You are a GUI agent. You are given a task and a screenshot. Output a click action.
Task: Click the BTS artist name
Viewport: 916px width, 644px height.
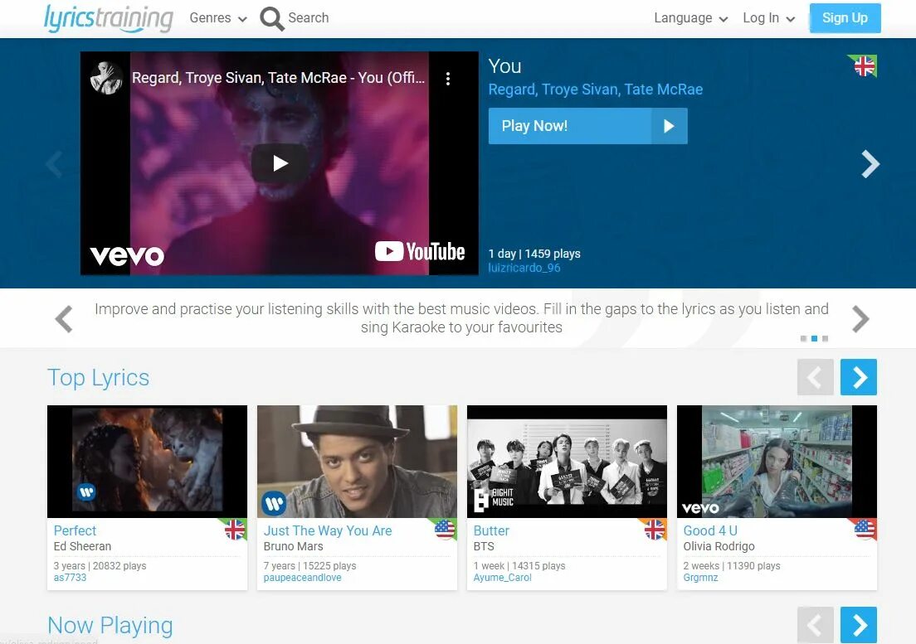[x=484, y=546]
